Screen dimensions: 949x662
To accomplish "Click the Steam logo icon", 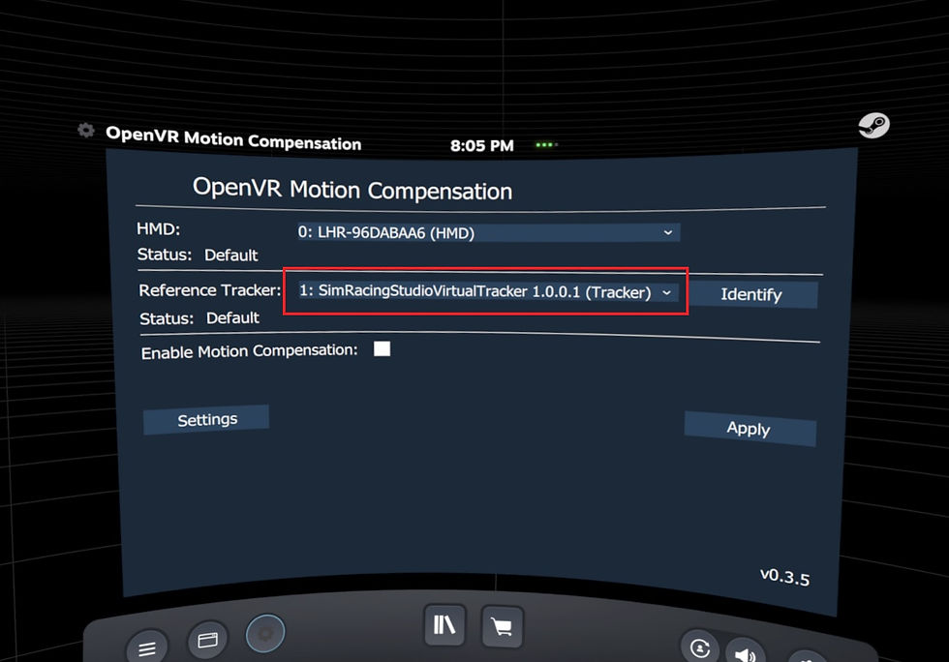I will (873, 125).
